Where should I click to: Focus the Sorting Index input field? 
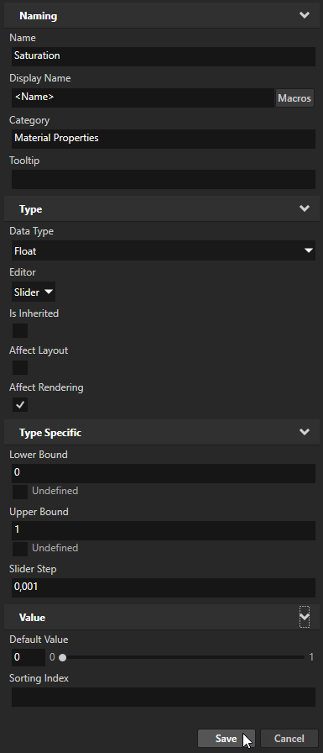pyautogui.click(x=164, y=697)
